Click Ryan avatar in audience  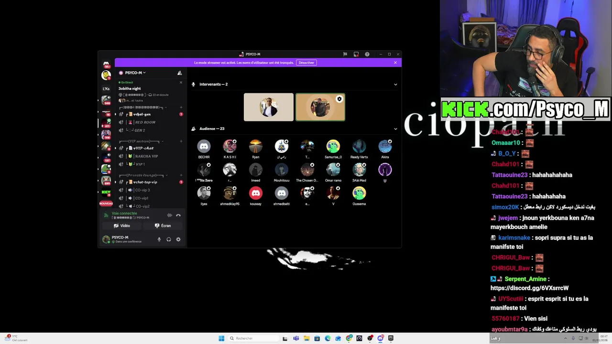point(256,146)
